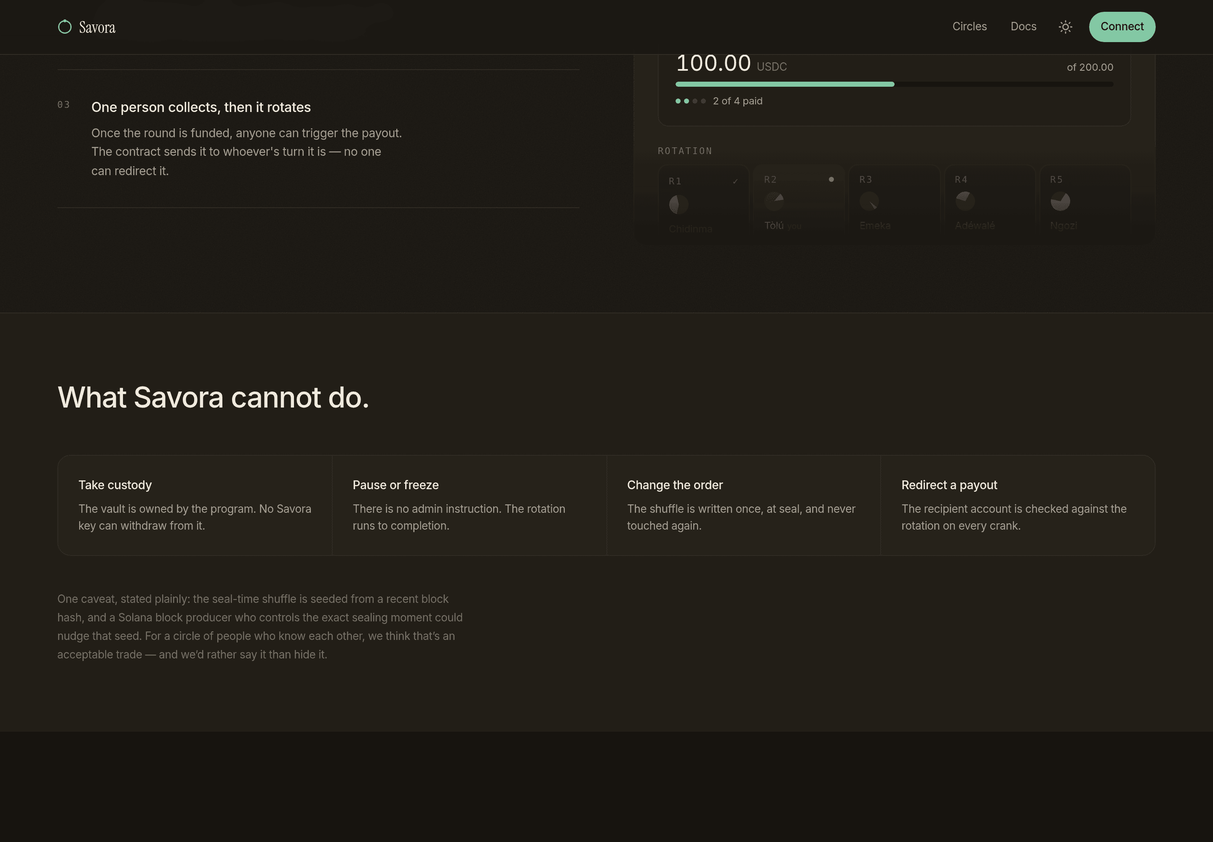The height and width of the screenshot is (842, 1213).
Task: Click the current-round dot on R2 card
Action: pos(831,179)
